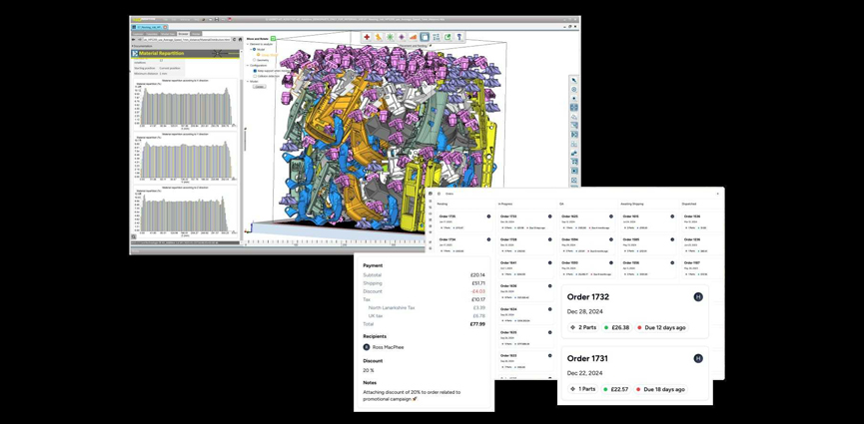Click the Ross MacPhee recipient
Screen dimensions: 864x424
388,347
